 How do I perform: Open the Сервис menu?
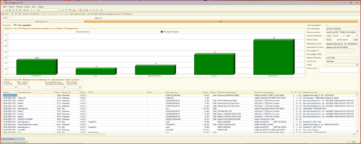pos(27,7)
